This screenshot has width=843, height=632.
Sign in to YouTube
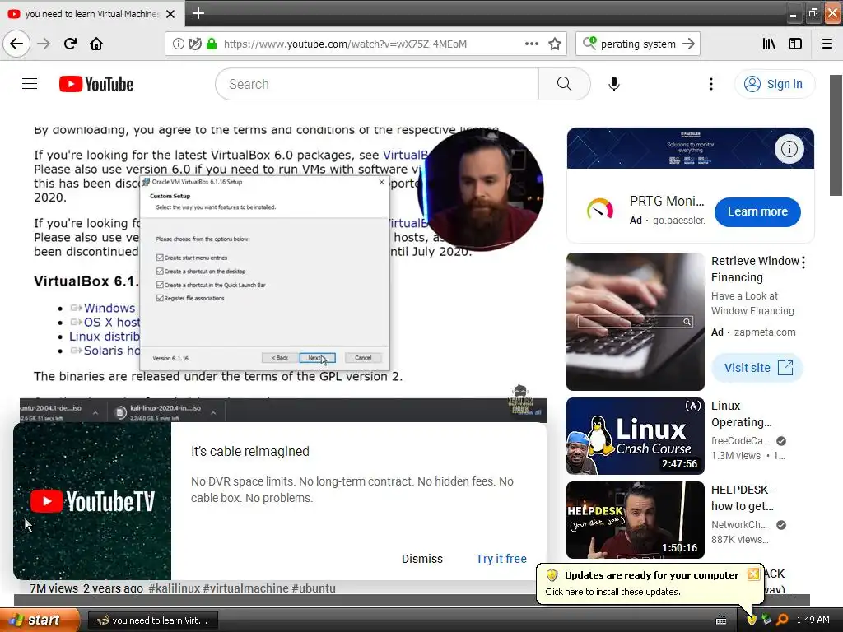click(x=774, y=84)
